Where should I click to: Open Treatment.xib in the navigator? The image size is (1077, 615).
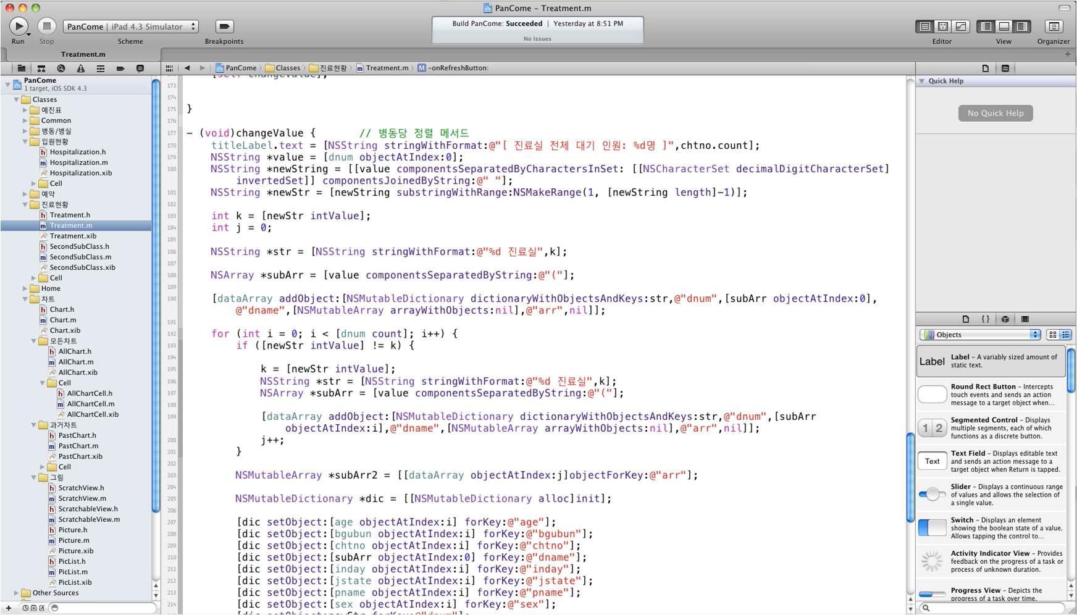[73, 236]
